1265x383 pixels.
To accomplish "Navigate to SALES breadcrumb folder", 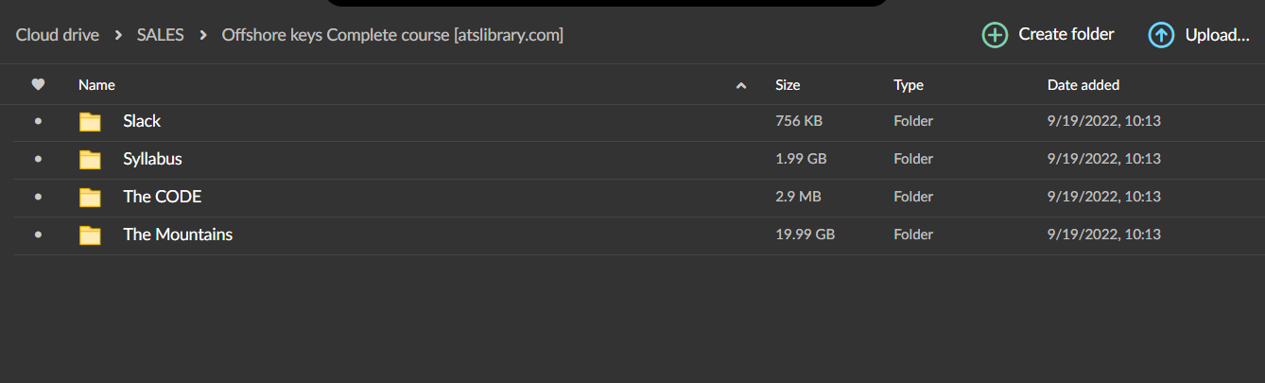I will click(160, 35).
